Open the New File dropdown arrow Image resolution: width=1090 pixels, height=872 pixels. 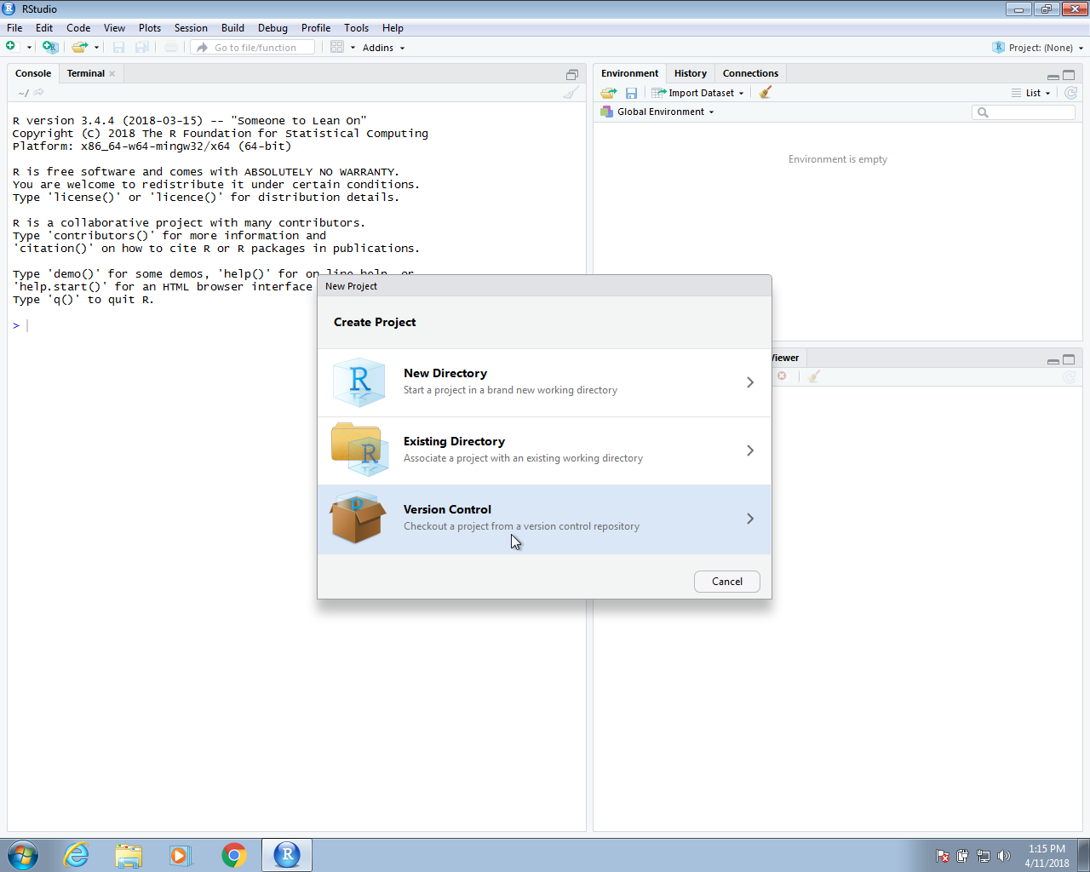(x=29, y=48)
